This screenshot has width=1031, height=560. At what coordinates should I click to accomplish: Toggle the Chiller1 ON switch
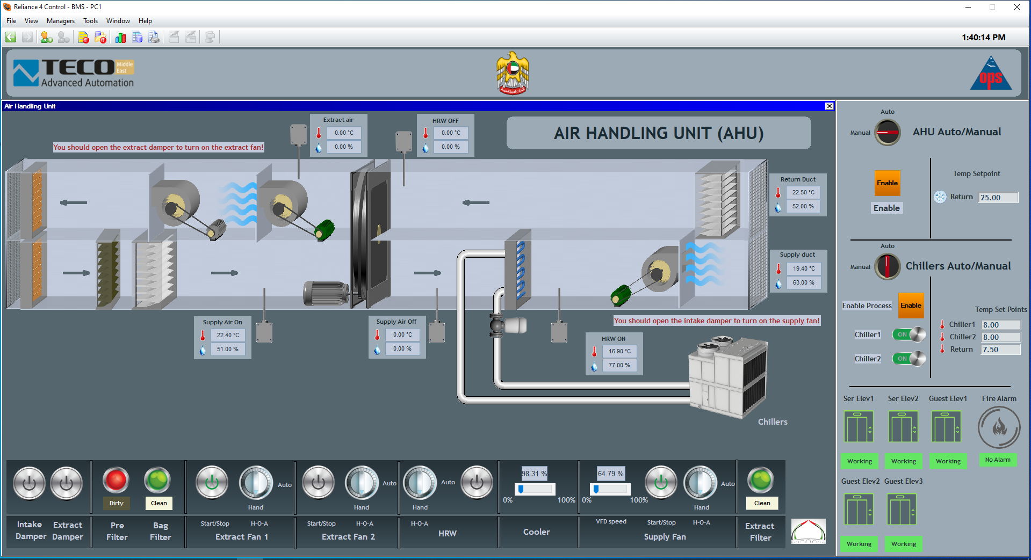909,334
